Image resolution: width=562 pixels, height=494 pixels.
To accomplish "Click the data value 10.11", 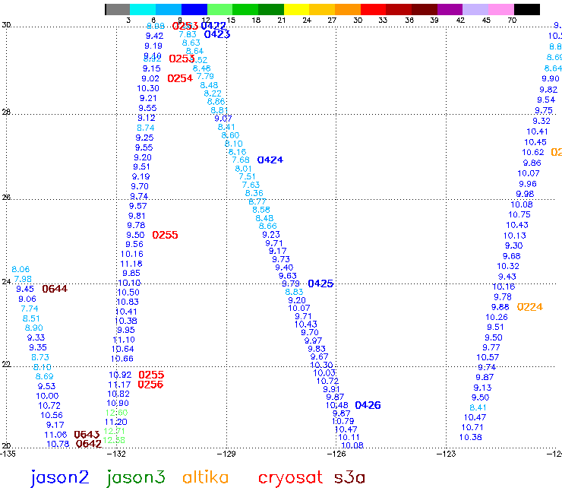I will 349,437.
